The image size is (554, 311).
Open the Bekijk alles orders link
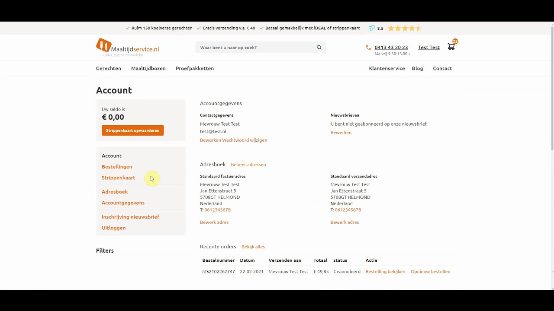tap(253, 247)
